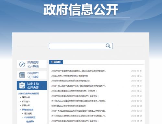This screenshot has height=124, width=162.
Task: Collapse the 其他法定信息 tree branch
Action: click(x=20, y=109)
